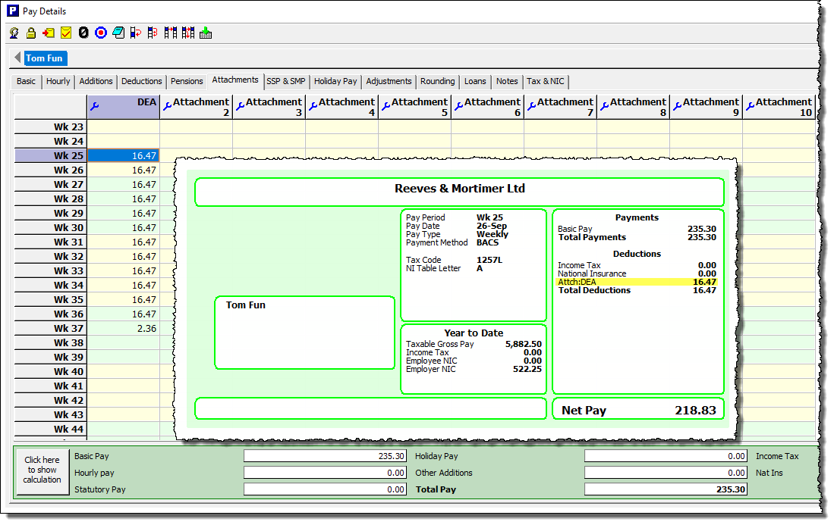Click the copy between two columns icon

pos(171,33)
